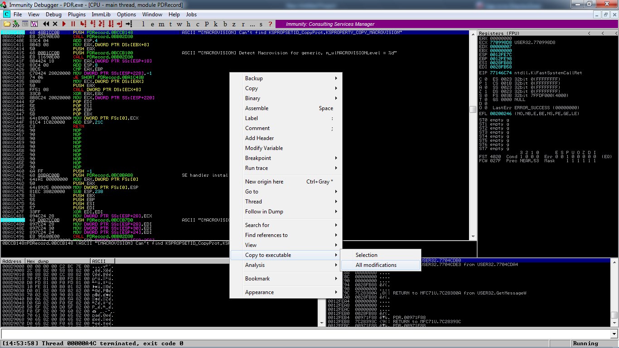Show CPU window via 'c' icon
Viewport: 619px width, 348px height.
tap(198, 24)
